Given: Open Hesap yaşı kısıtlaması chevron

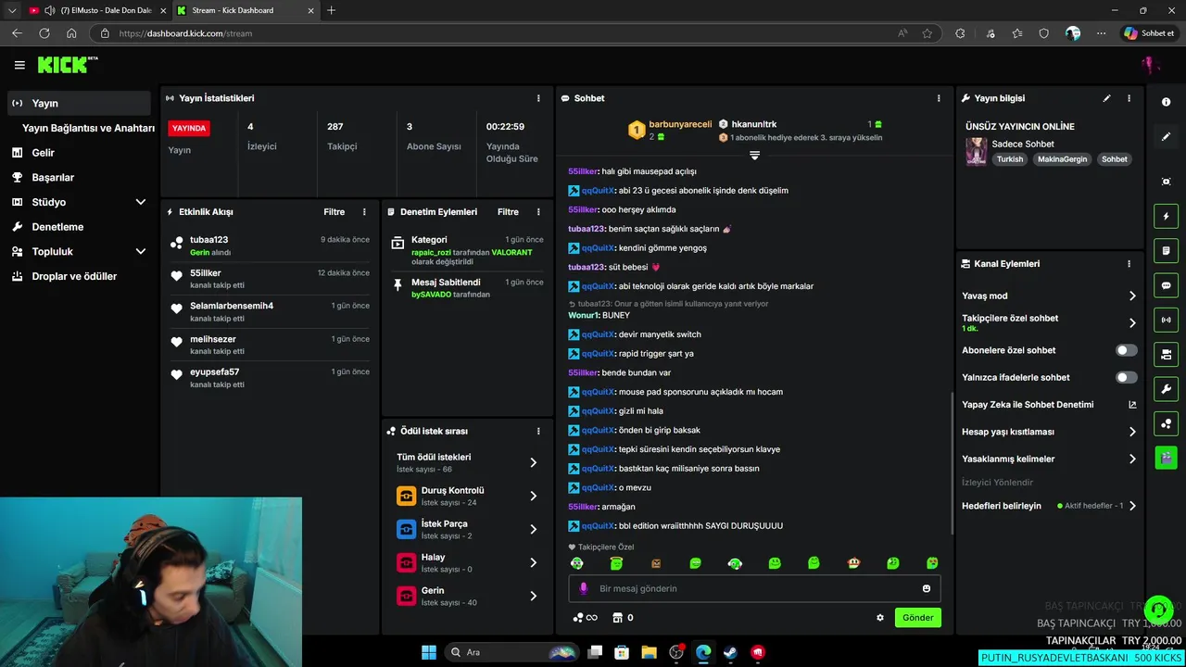Looking at the screenshot, I should click(1132, 432).
